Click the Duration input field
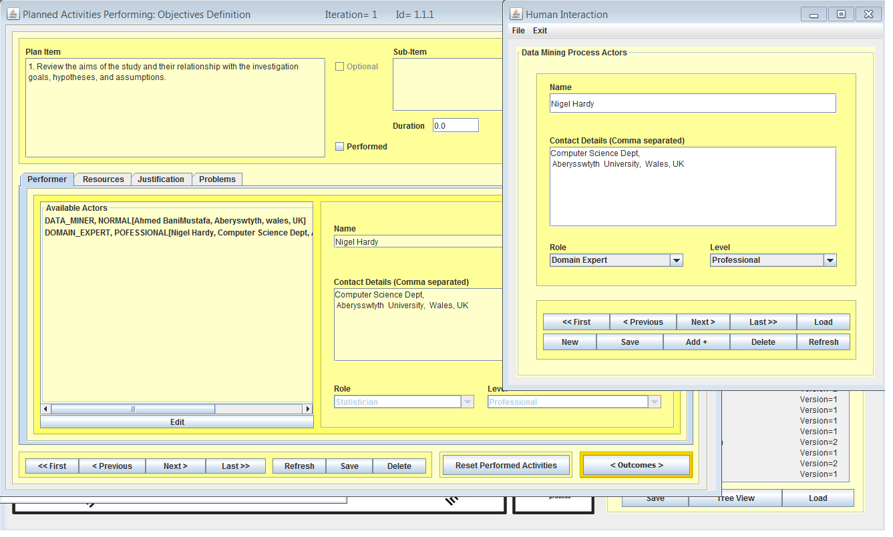The image size is (893, 537). click(456, 125)
